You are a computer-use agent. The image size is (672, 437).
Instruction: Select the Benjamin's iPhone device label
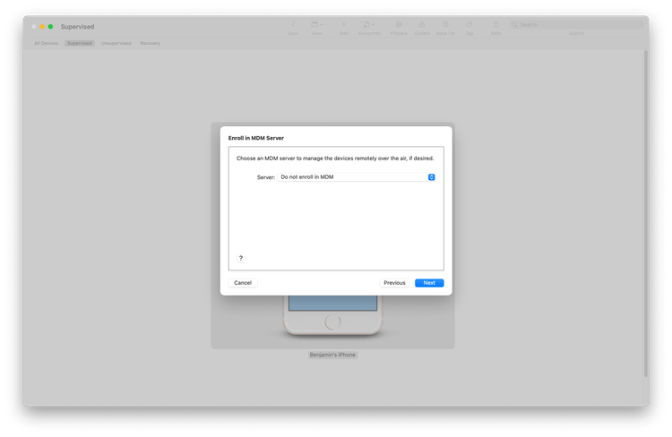pos(332,356)
